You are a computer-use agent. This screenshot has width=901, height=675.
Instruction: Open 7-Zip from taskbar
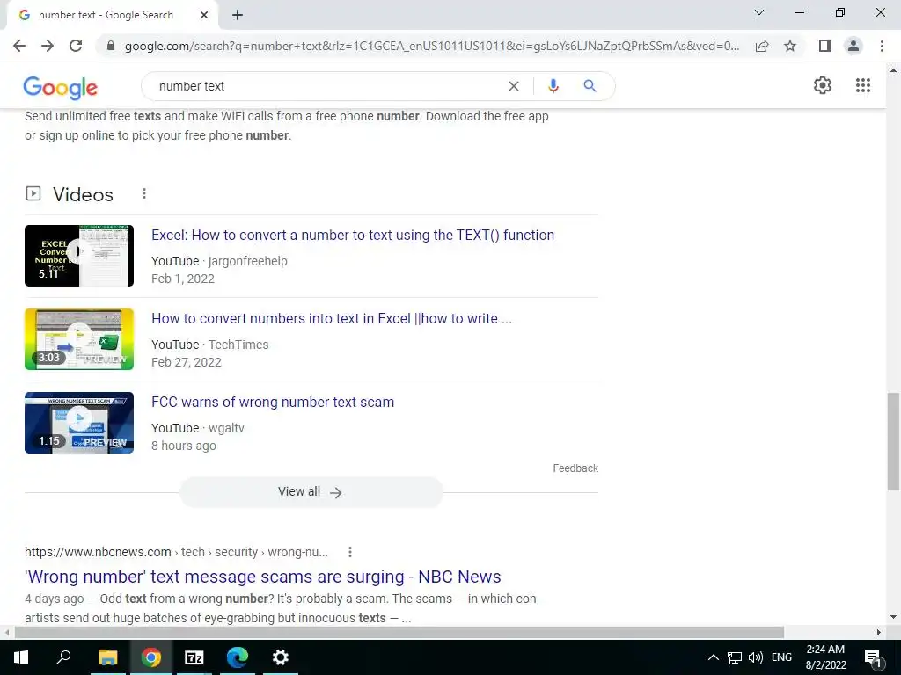194,657
